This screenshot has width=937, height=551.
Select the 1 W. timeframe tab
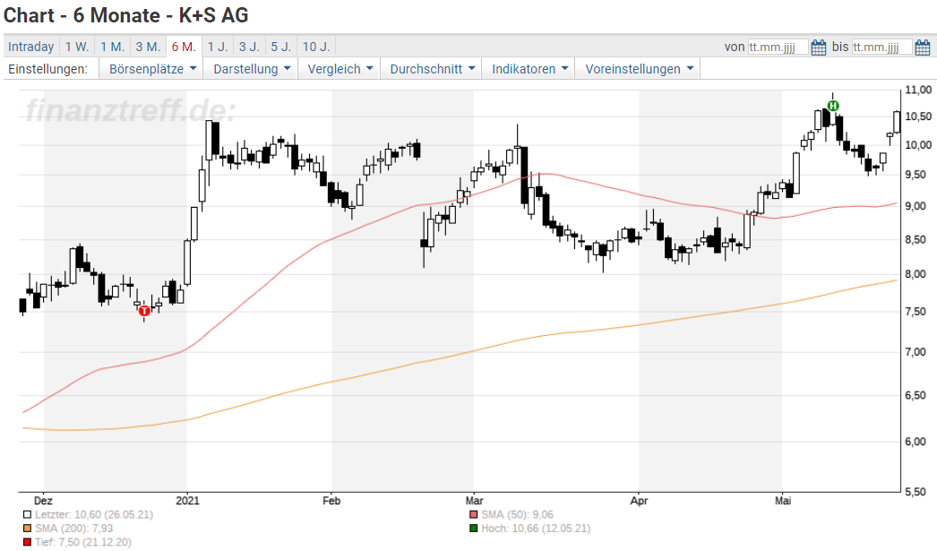pyautogui.click(x=76, y=47)
